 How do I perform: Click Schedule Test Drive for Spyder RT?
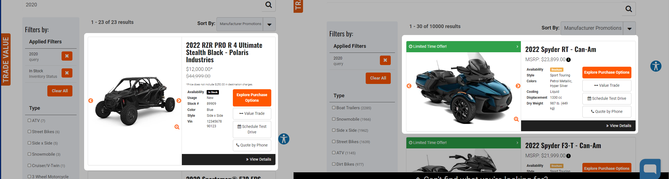[x=607, y=98]
